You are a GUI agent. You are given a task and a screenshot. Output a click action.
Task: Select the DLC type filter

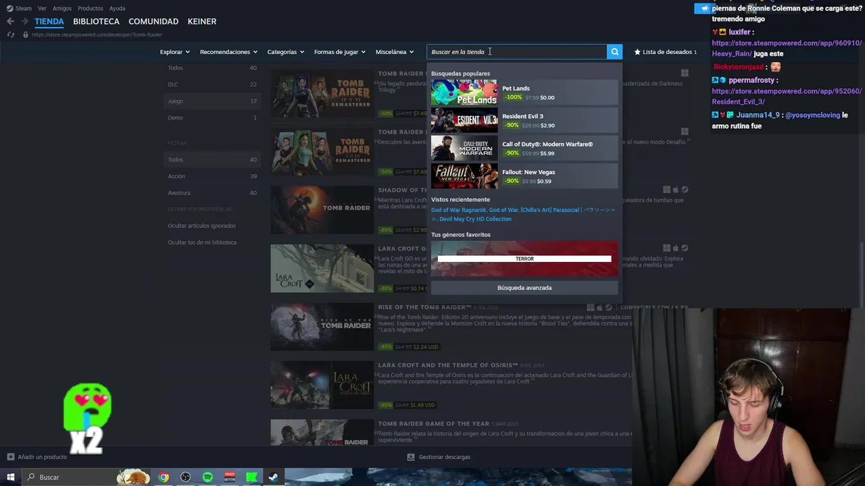point(212,84)
